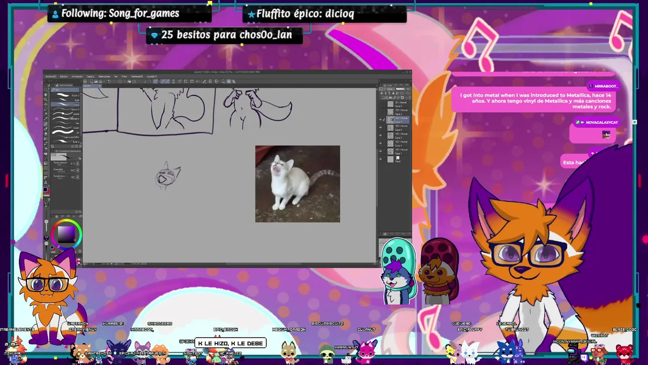Hide the Capa 4 layer eye

tap(381, 143)
